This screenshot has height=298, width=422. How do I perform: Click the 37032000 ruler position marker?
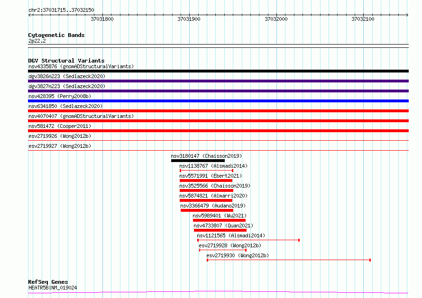(x=276, y=19)
